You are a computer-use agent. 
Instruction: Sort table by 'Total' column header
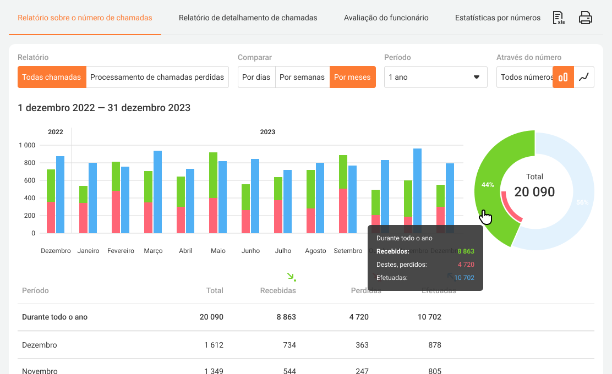[215, 290]
